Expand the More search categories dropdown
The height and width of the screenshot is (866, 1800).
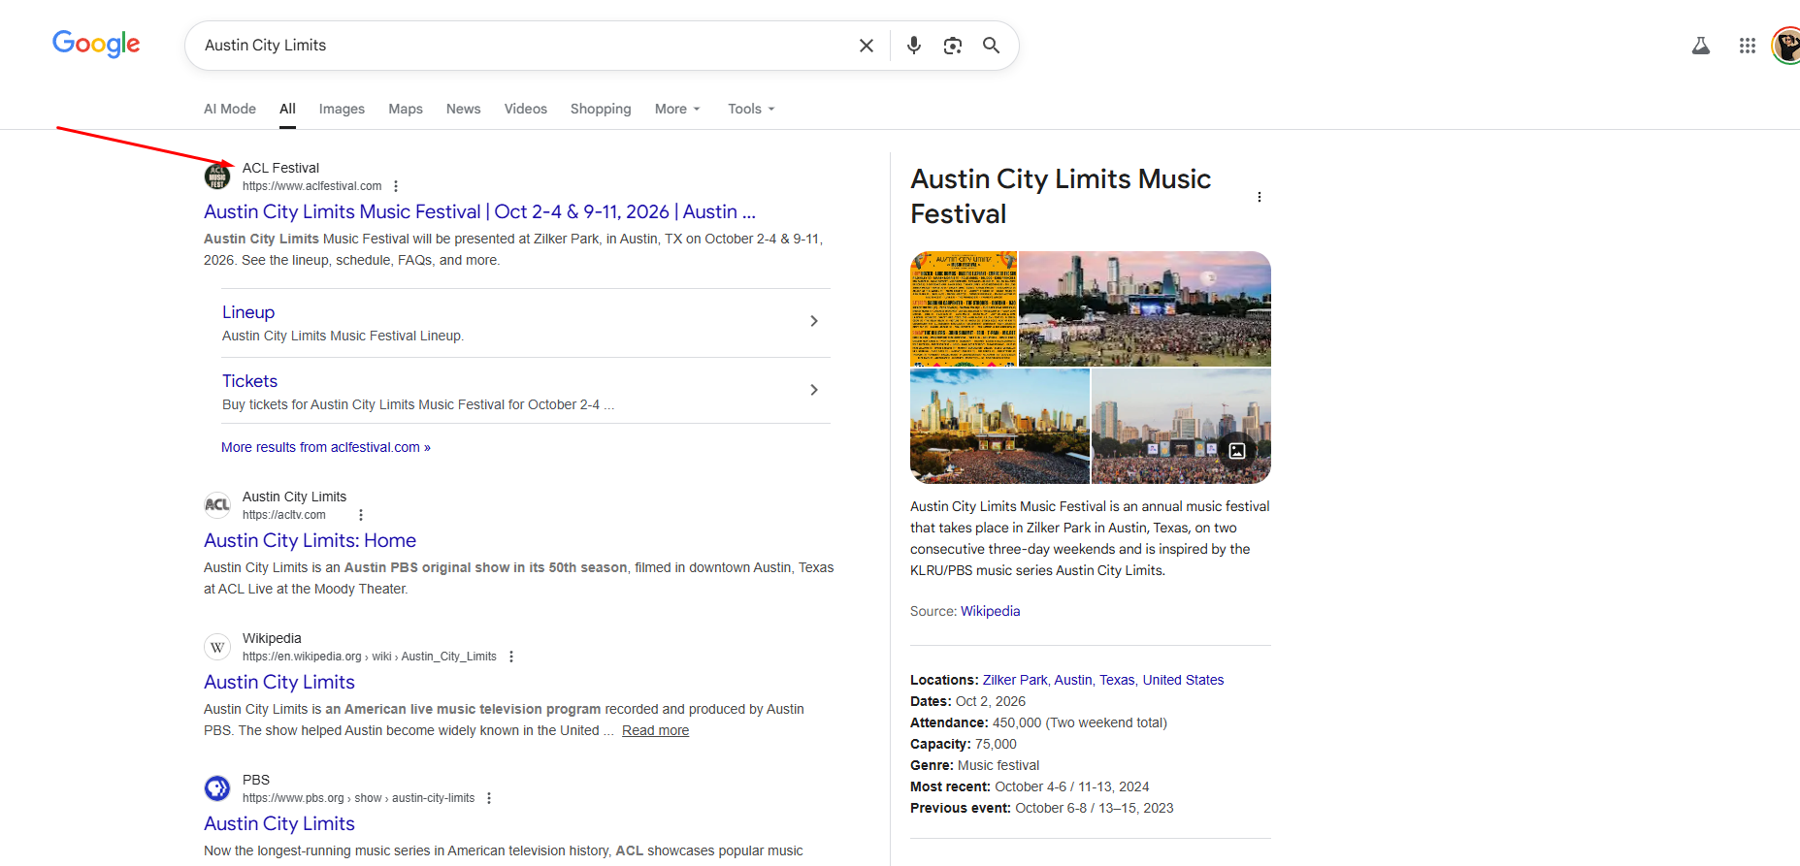pos(677,109)
